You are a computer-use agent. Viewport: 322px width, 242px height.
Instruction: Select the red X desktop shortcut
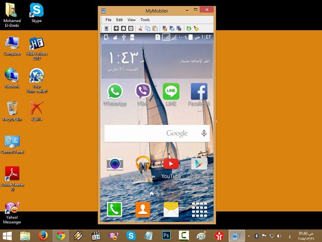(36, 111)
